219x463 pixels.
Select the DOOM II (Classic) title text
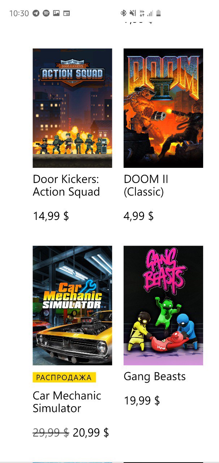tap(146, 186)
